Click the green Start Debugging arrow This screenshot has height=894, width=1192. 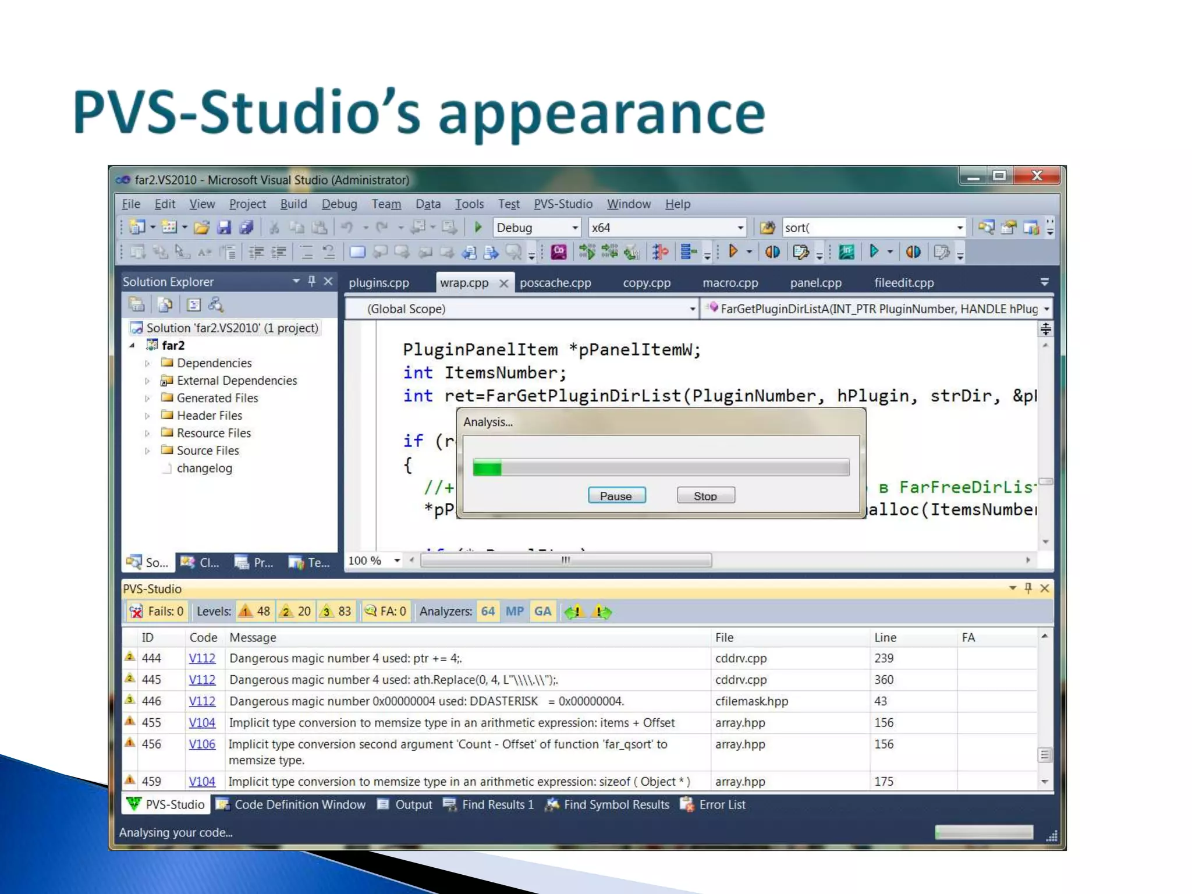[x=478, y=228]
